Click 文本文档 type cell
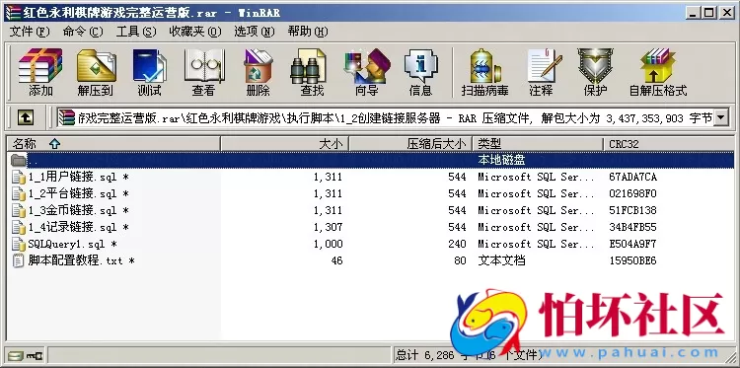Viewport: 740px width, 368px height. point(501,260)
